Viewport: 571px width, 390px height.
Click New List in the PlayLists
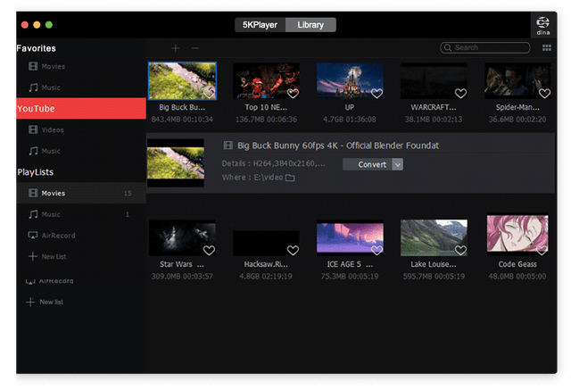click(54, 257)
